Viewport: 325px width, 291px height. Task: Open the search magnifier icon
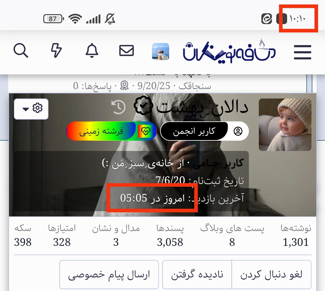[x=21, y=51]
